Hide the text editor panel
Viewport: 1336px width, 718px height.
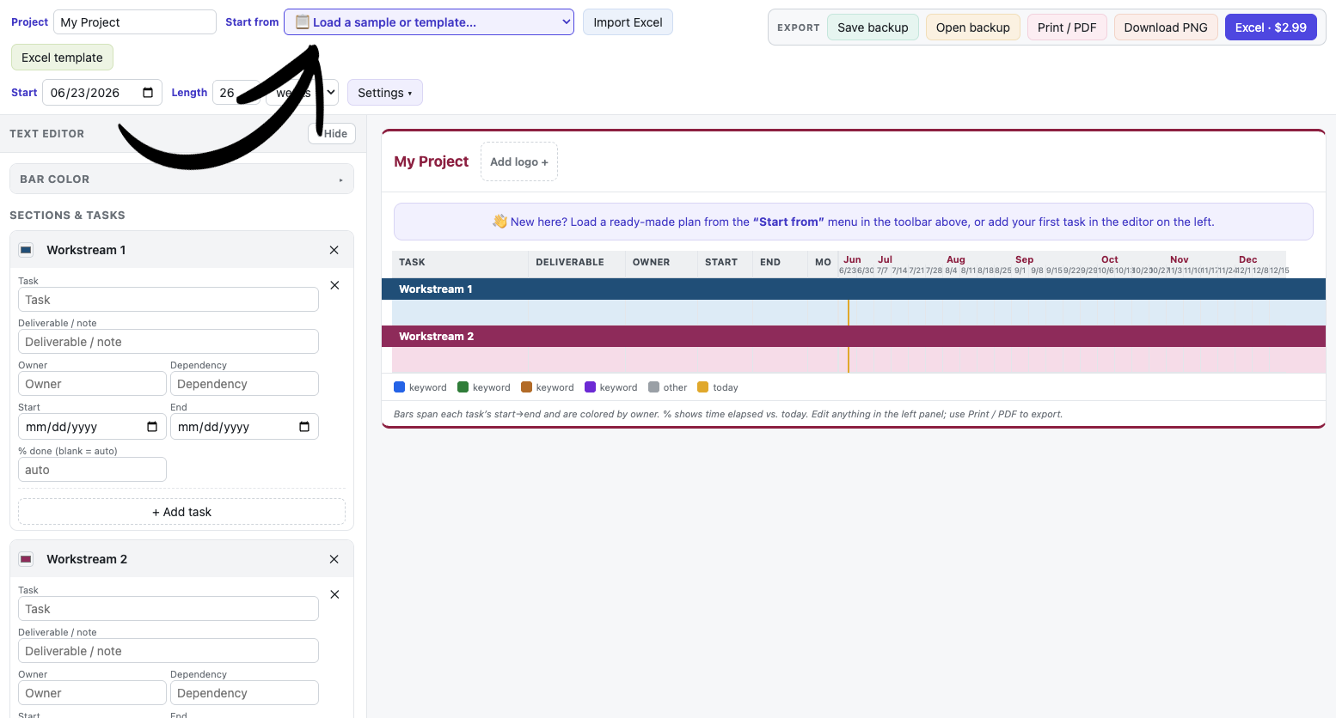click(332, 133)
